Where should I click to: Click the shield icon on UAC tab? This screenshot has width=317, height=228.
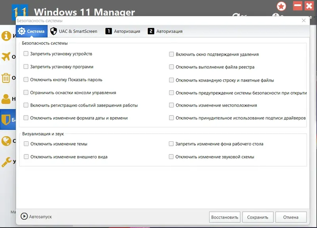click(53, 31)
